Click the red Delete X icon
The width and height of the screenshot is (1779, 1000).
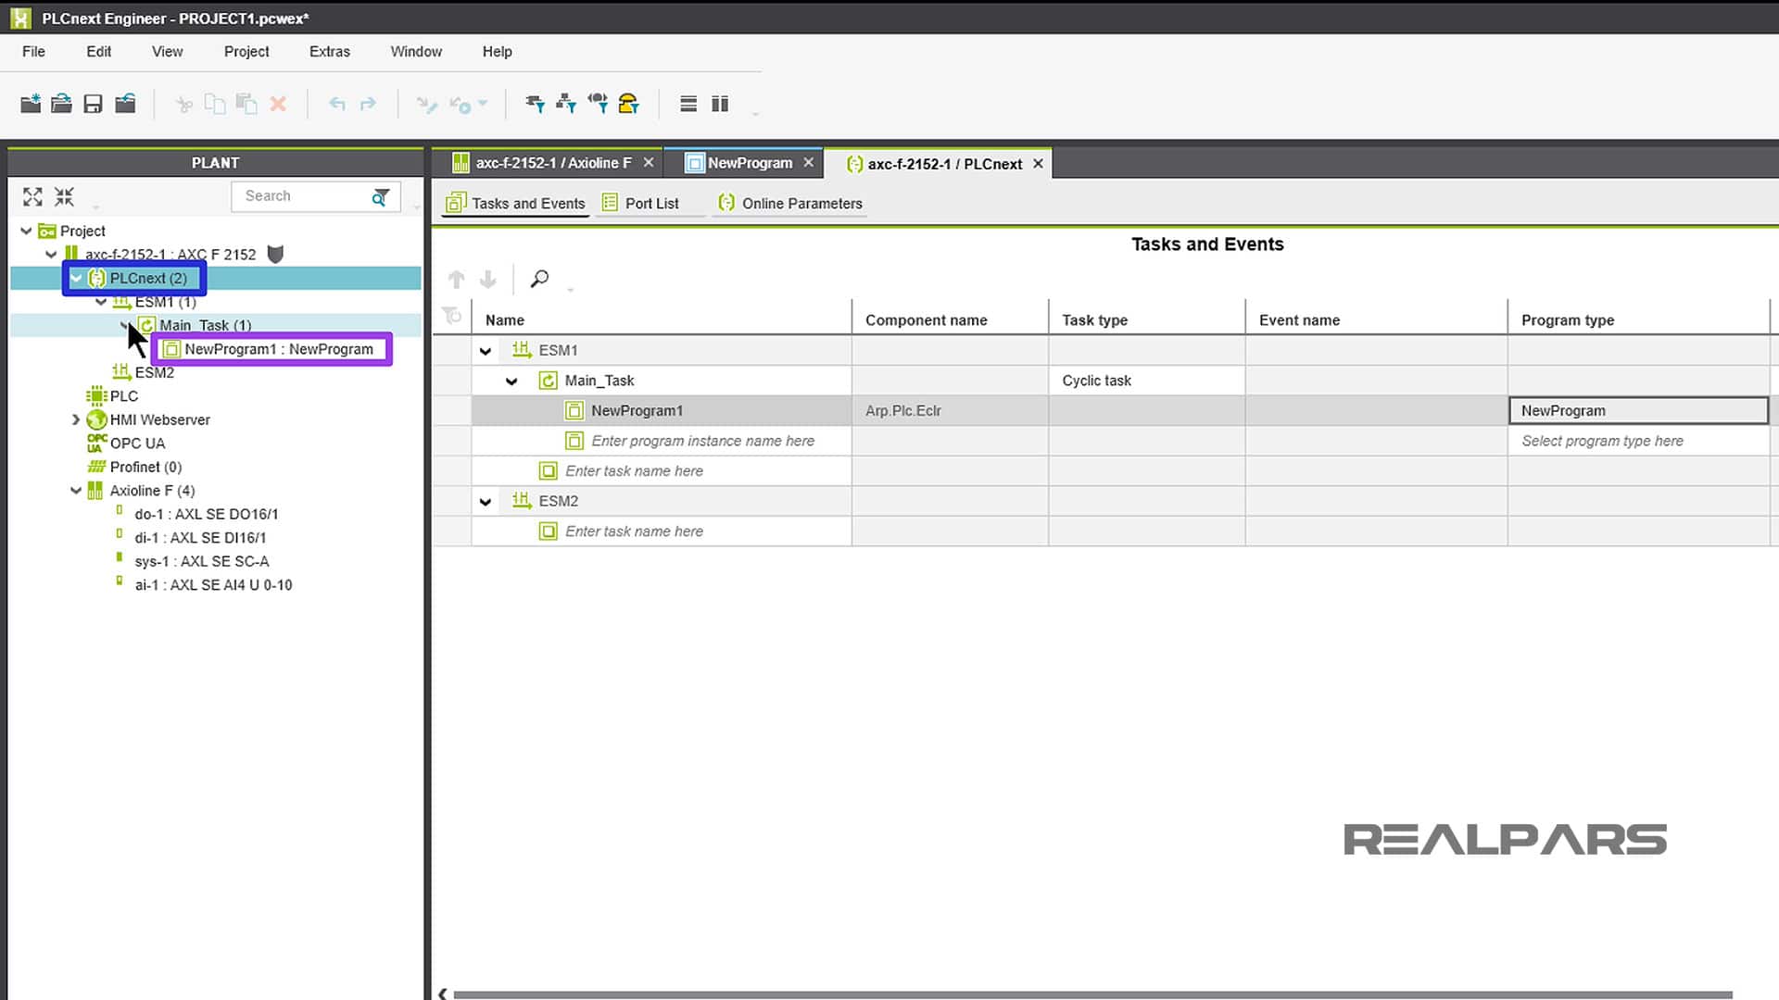(x=278, y=104)
